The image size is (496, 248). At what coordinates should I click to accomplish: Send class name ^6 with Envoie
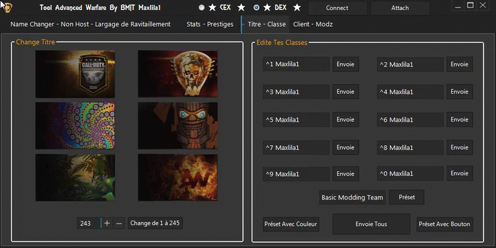[459, 120]
